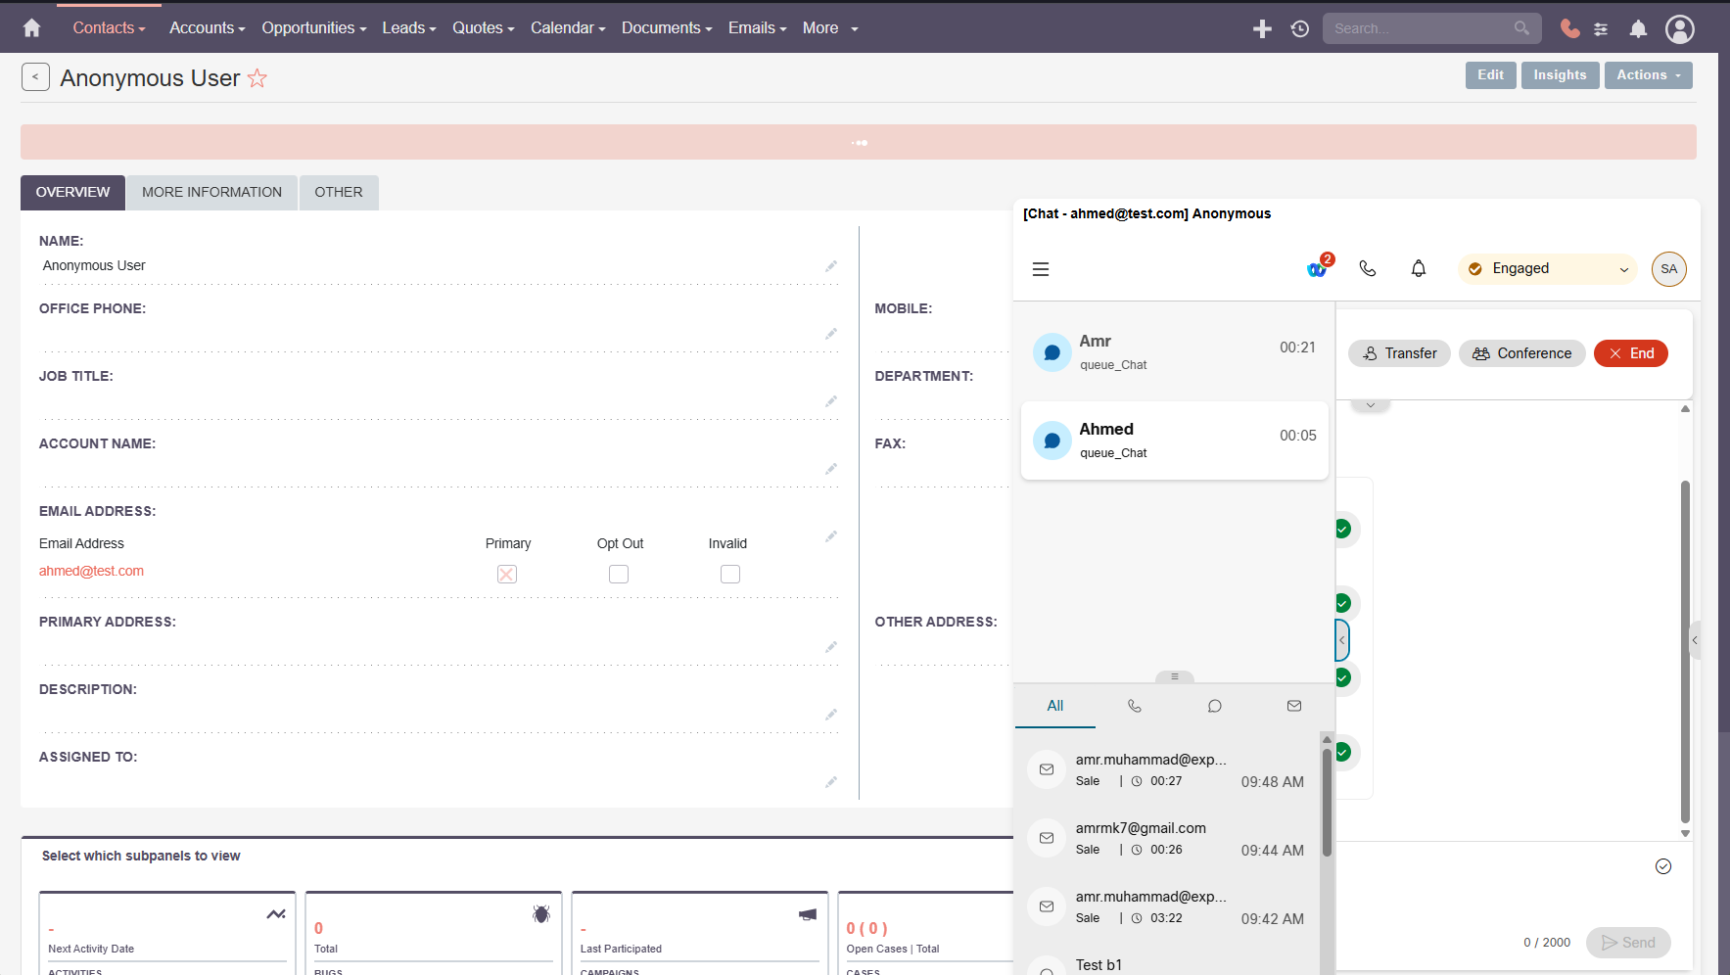Image resolution: width=1730 pixels, height=975 pixels.
Task: Open the notifications bell in top bar
Action: (x=1638, y=28)
